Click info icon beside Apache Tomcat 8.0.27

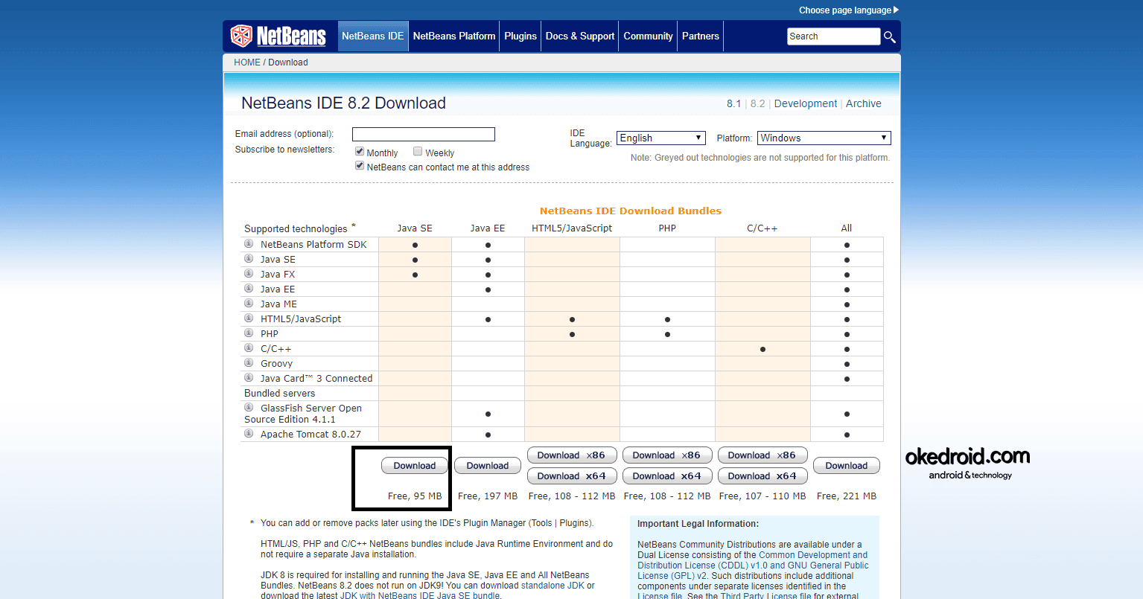(x=249, y=433)
